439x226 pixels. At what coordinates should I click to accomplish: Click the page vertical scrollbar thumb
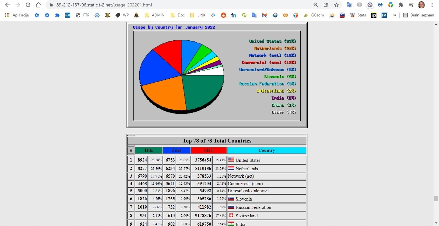436,198
